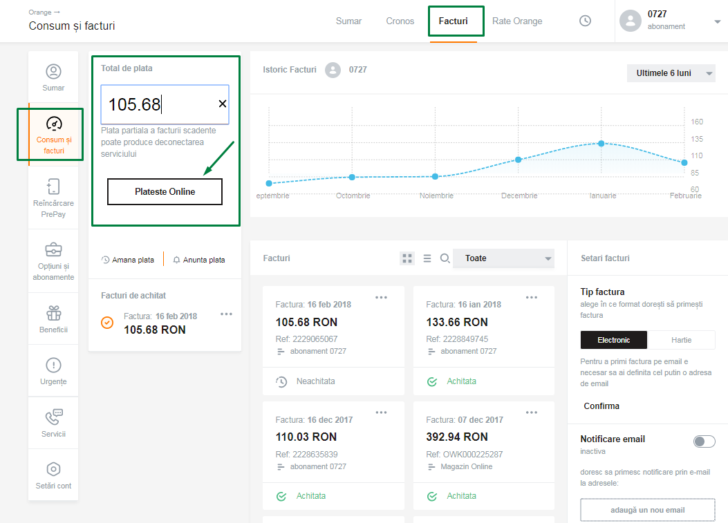
Task: Click adaugă un nou email button
Action: (x=648, y=510)
